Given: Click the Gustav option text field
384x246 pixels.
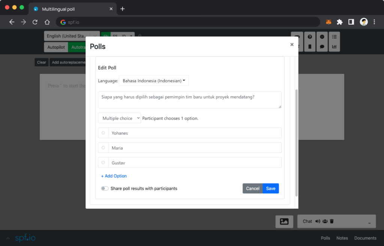Looking at the screenshot, I should [x=195, y=163].
